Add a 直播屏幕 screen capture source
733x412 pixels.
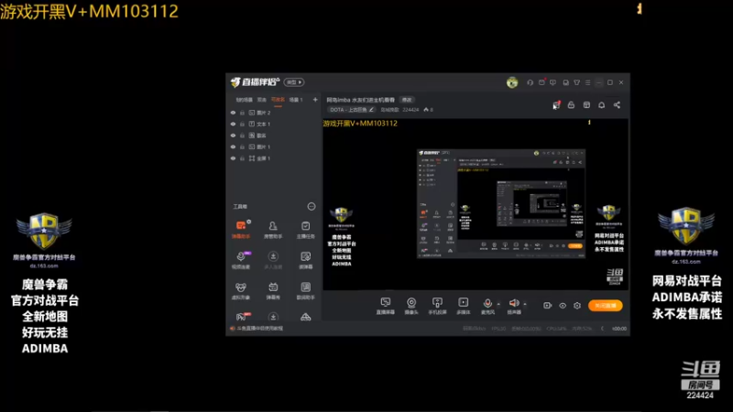(385, 306)
